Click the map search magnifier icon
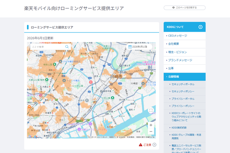The image size is (230, 153). tap(67, 47)
